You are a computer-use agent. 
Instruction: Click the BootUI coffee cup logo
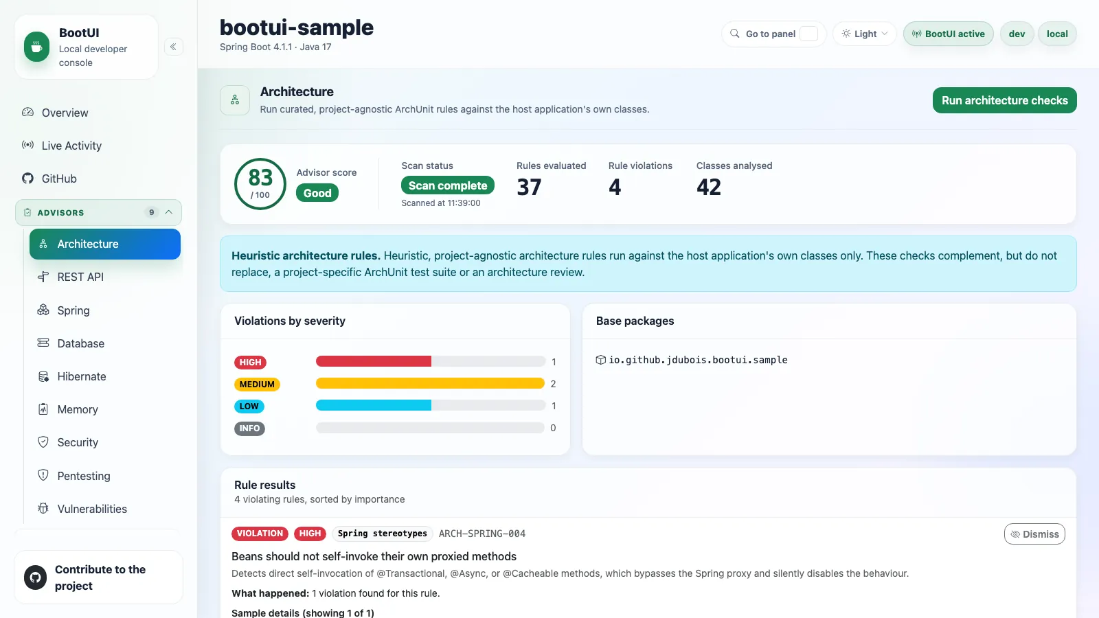pyautogui.click(x=36, y=47)
